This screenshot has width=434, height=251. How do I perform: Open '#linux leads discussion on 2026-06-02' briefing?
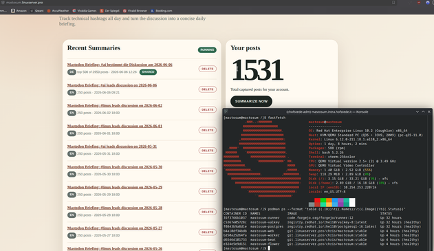(x=115, y=105)
